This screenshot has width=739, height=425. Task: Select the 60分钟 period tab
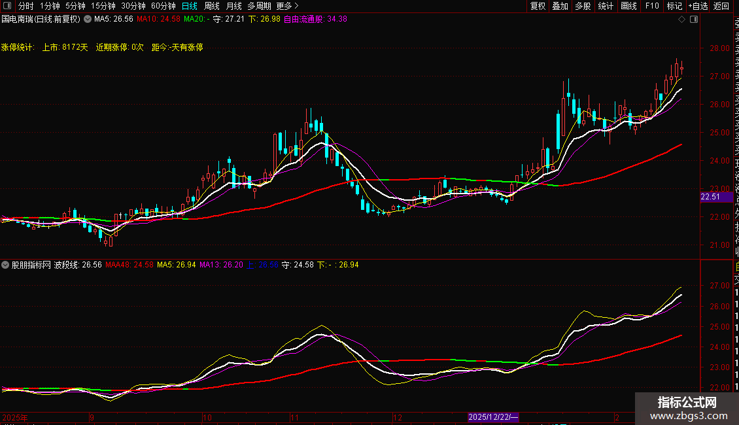point(163,6)
